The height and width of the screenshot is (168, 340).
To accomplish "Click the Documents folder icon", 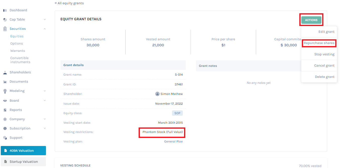I will tap(5, 82).
